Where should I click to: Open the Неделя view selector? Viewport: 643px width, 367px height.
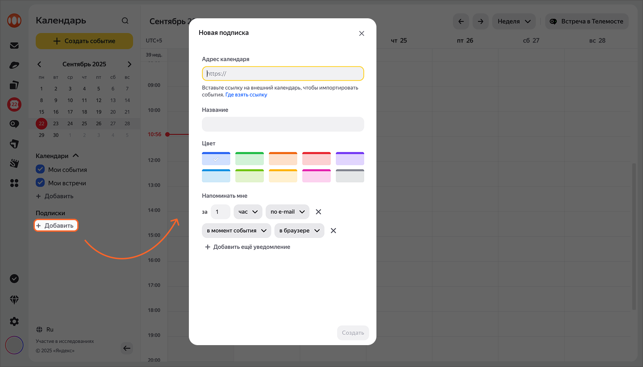point(514,21)
